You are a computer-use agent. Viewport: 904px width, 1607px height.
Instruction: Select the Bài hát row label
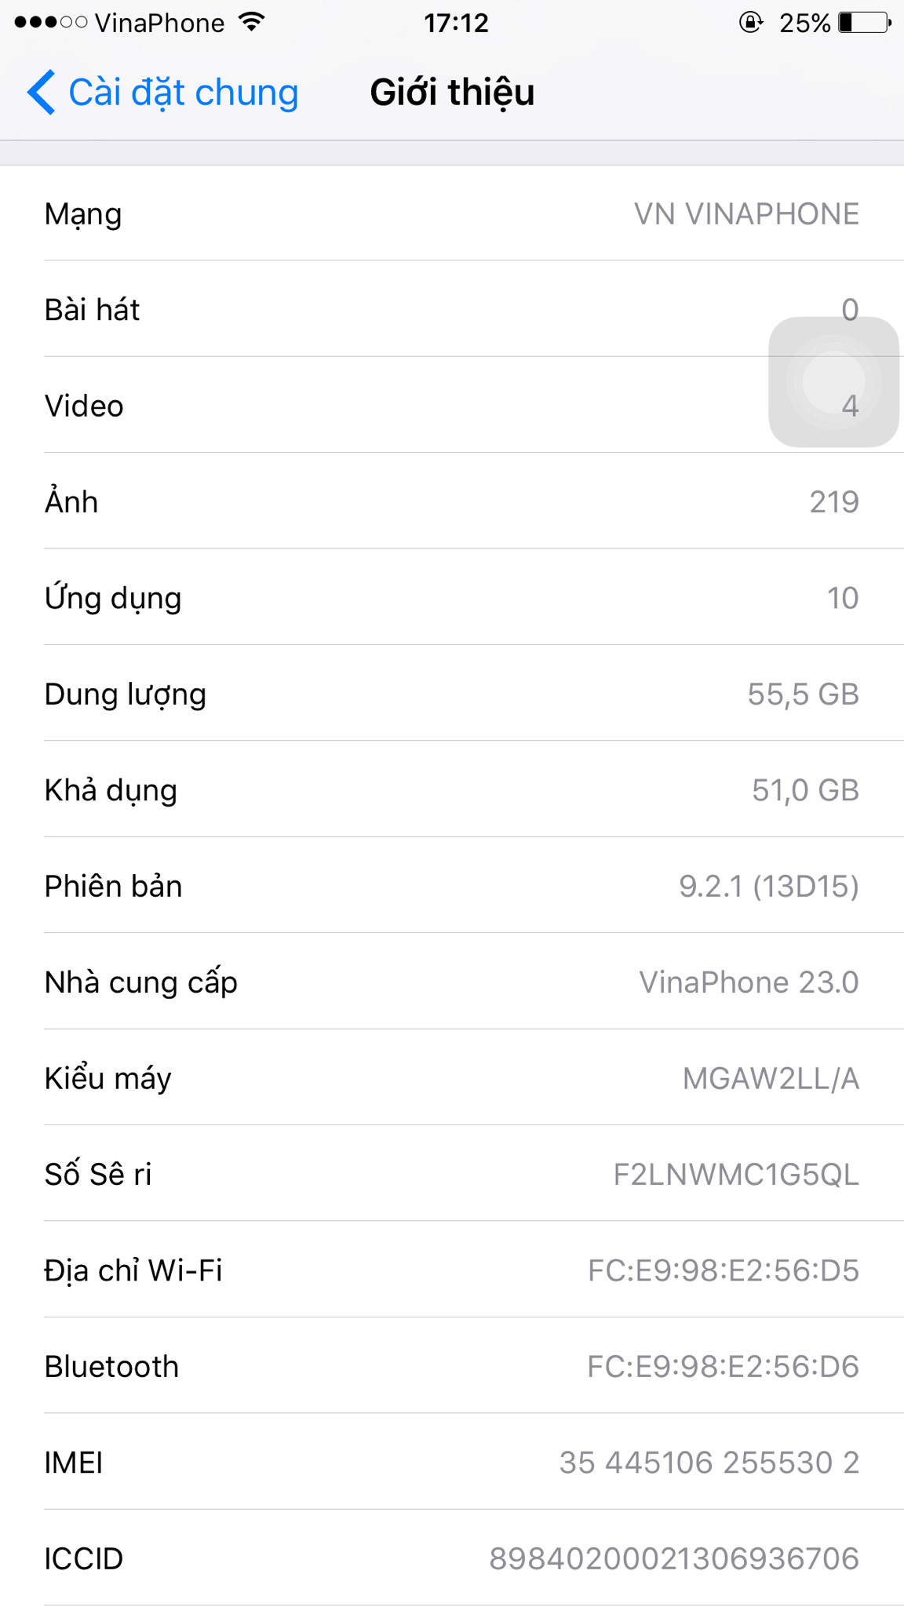pyautogui.click(x=92, y=310)
